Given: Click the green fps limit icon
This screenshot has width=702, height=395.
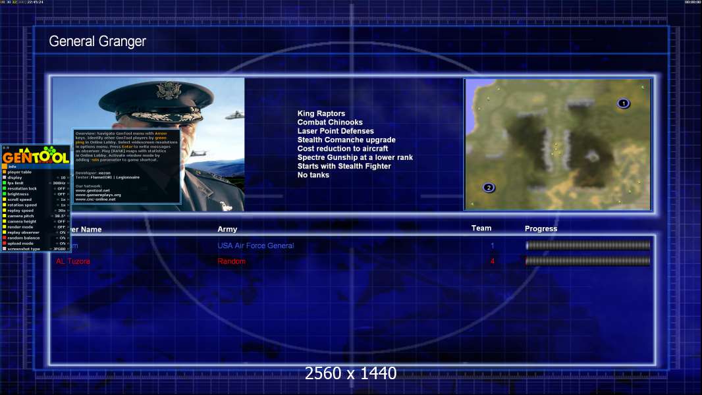Looking at the screenshot, I should 4,183.
